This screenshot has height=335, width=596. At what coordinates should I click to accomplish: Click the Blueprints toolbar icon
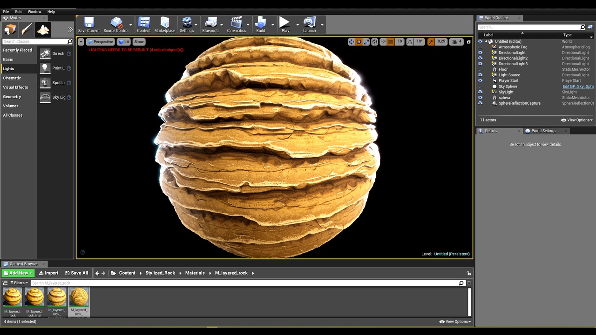point(211,25)
